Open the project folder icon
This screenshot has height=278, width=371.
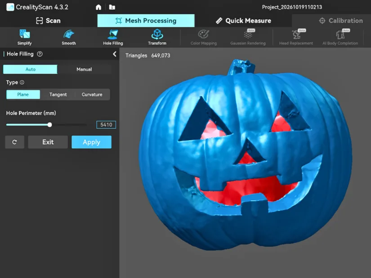112,7
